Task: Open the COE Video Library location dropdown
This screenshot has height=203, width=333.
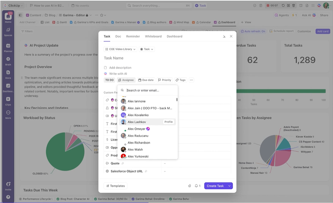Action: (x=120, y=48)
